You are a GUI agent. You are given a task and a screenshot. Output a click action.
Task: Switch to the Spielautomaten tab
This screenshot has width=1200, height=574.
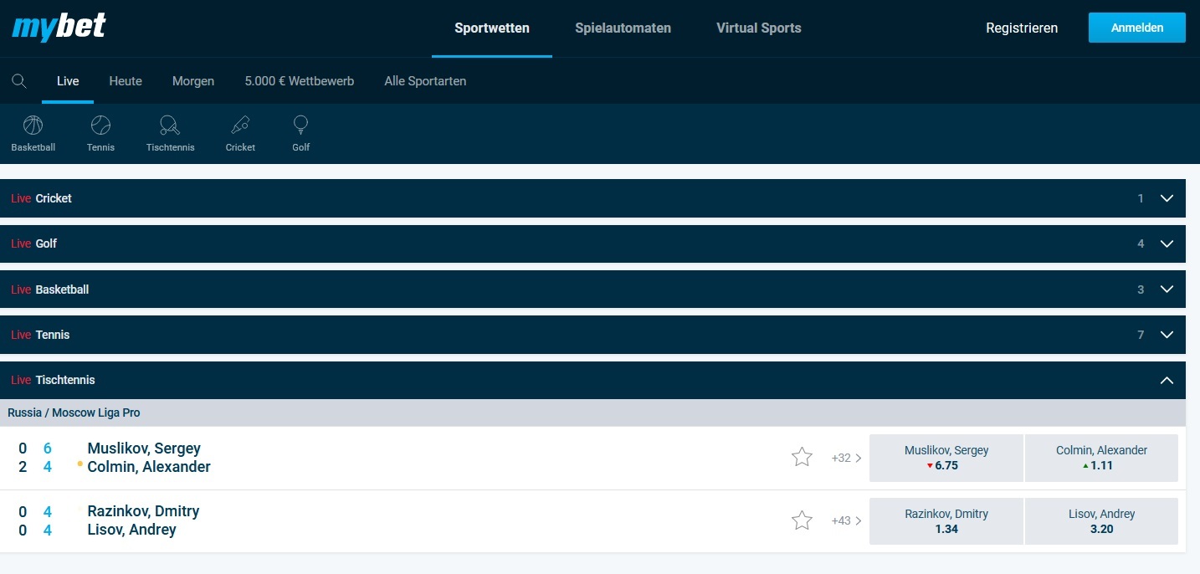pos(623,28)
